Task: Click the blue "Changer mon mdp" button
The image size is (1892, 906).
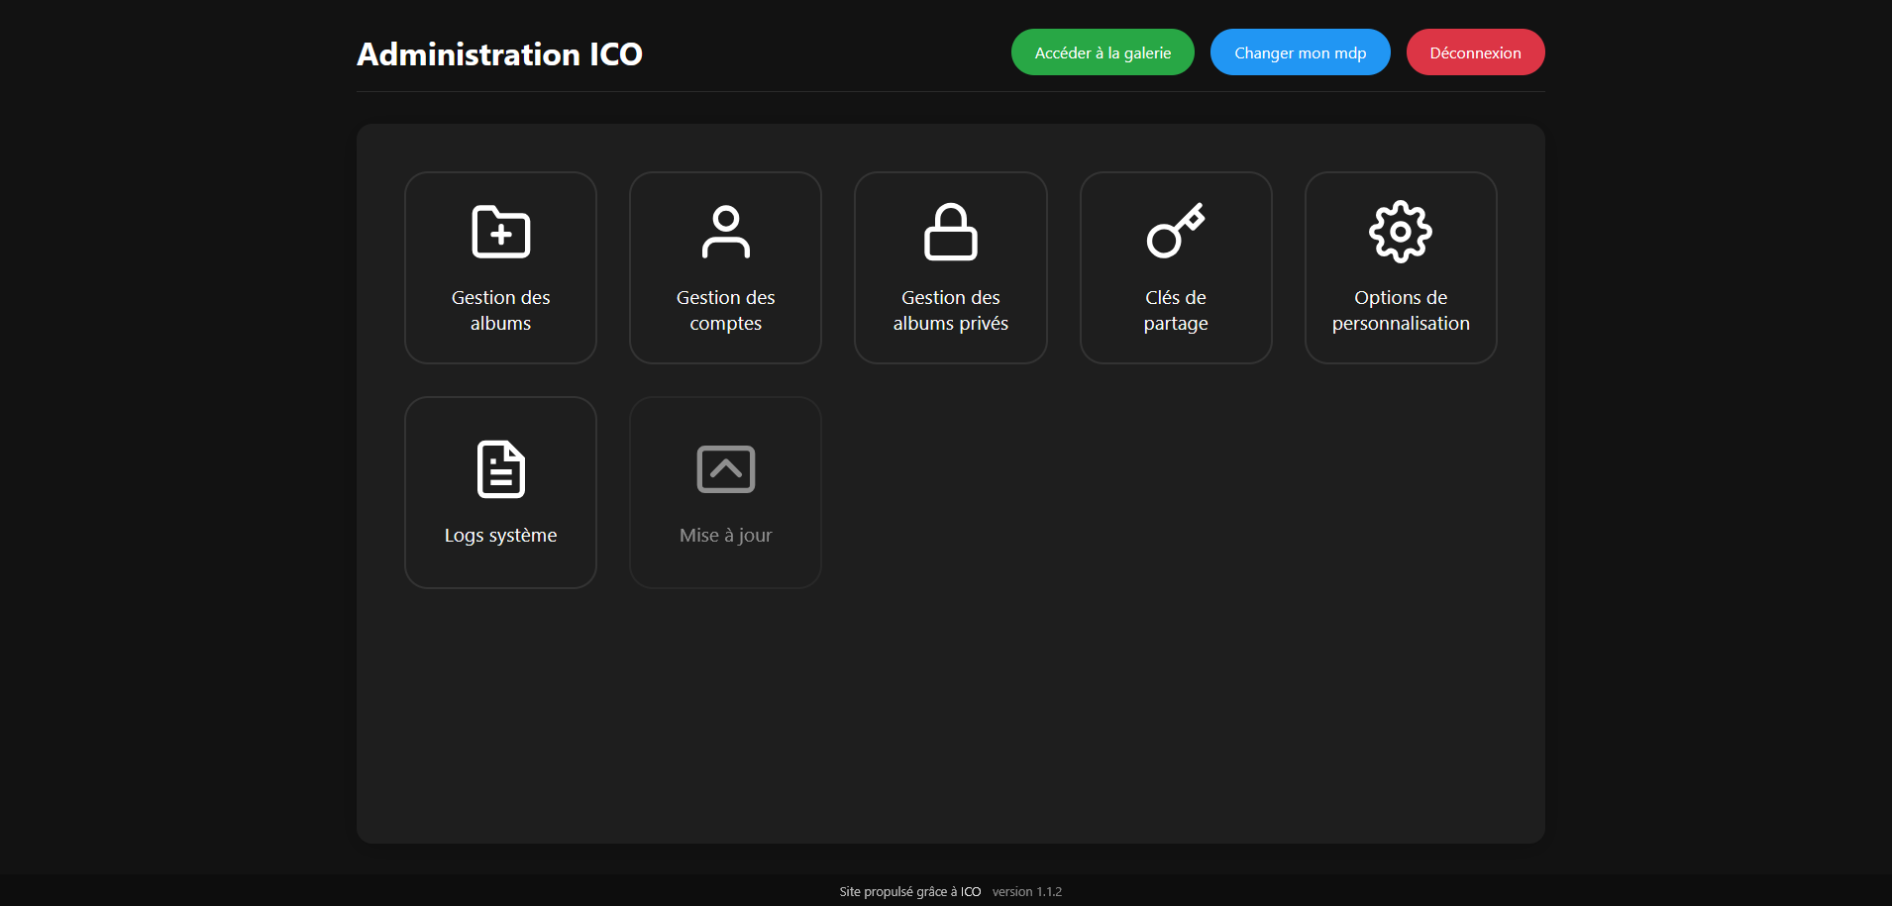Action: pyautogui.click(x=1300, y=52)
